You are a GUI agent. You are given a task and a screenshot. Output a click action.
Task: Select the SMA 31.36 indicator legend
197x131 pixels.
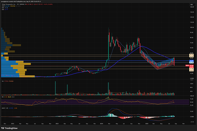[5, 8]
